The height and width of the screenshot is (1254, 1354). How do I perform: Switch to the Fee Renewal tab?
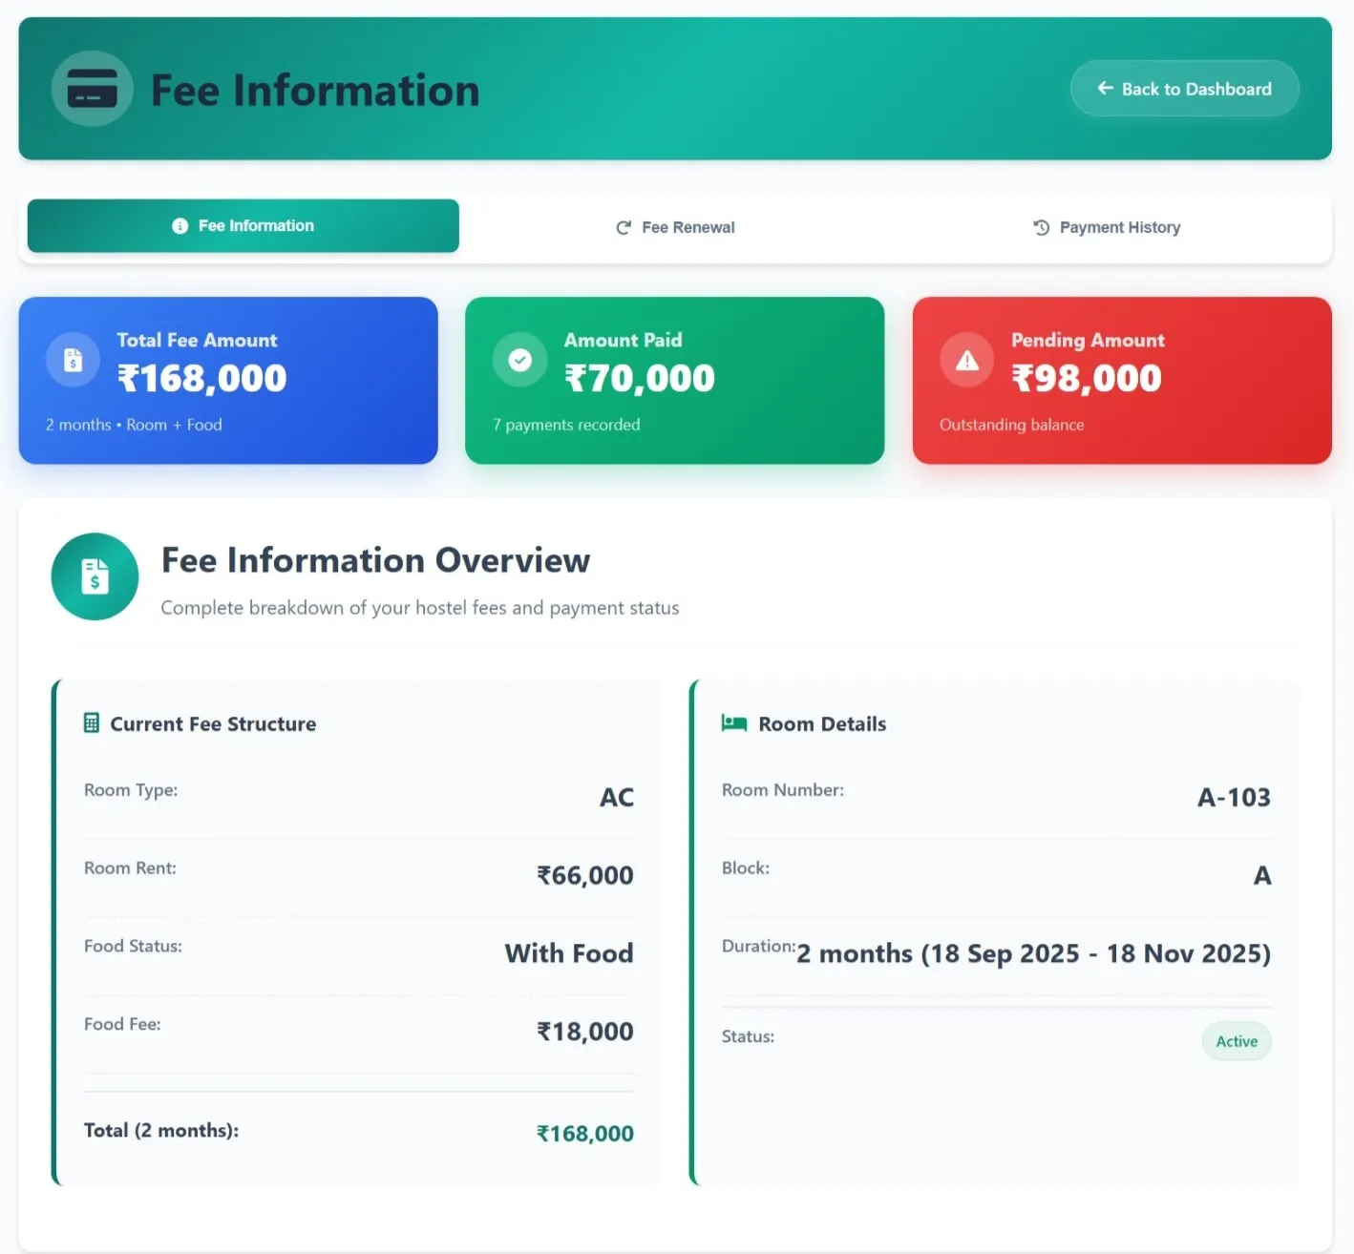tap(675, 227)
